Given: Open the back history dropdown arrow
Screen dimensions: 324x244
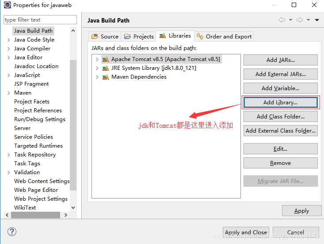Looking at the screenshot, I should click(x=290, y=20).
